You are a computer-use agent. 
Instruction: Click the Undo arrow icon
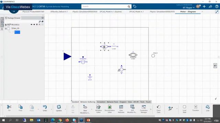[x=45, y=107]
